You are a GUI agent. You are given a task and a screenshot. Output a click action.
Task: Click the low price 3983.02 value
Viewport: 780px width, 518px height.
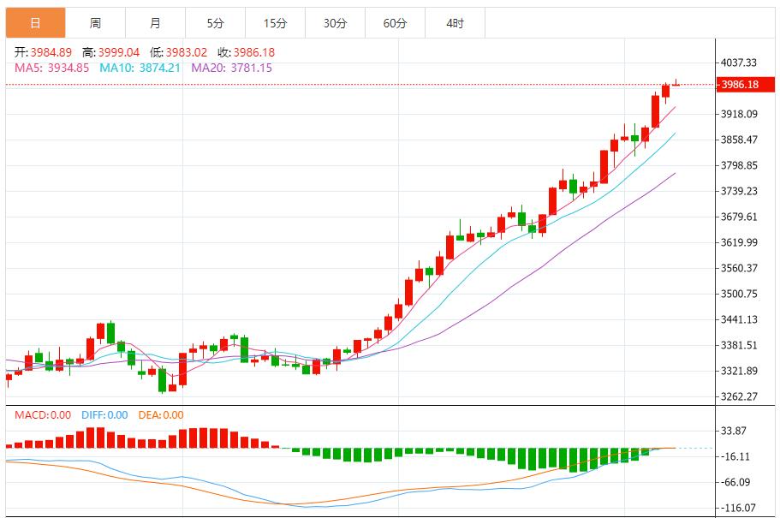pos(188,52)
